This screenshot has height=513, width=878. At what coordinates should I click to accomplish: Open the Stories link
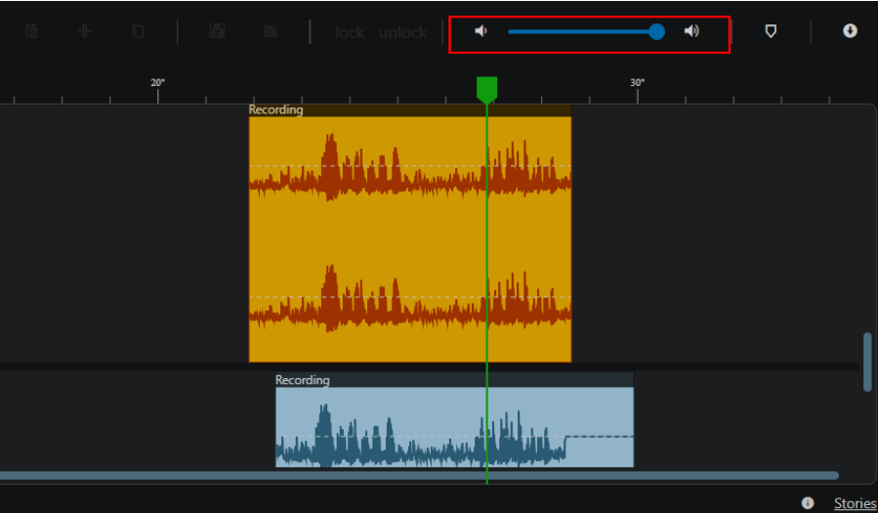coord(855,503)
